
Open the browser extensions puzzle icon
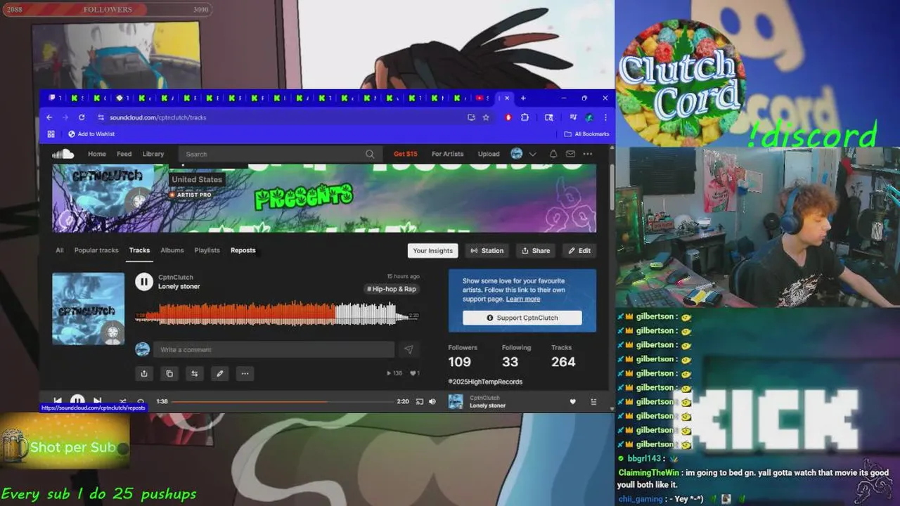click(525, 117)
